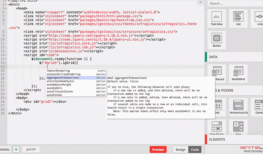Select the Text Area component icon
Image resolution: width=263 pixels, height=154 pixels.
[x=217, y=18]
